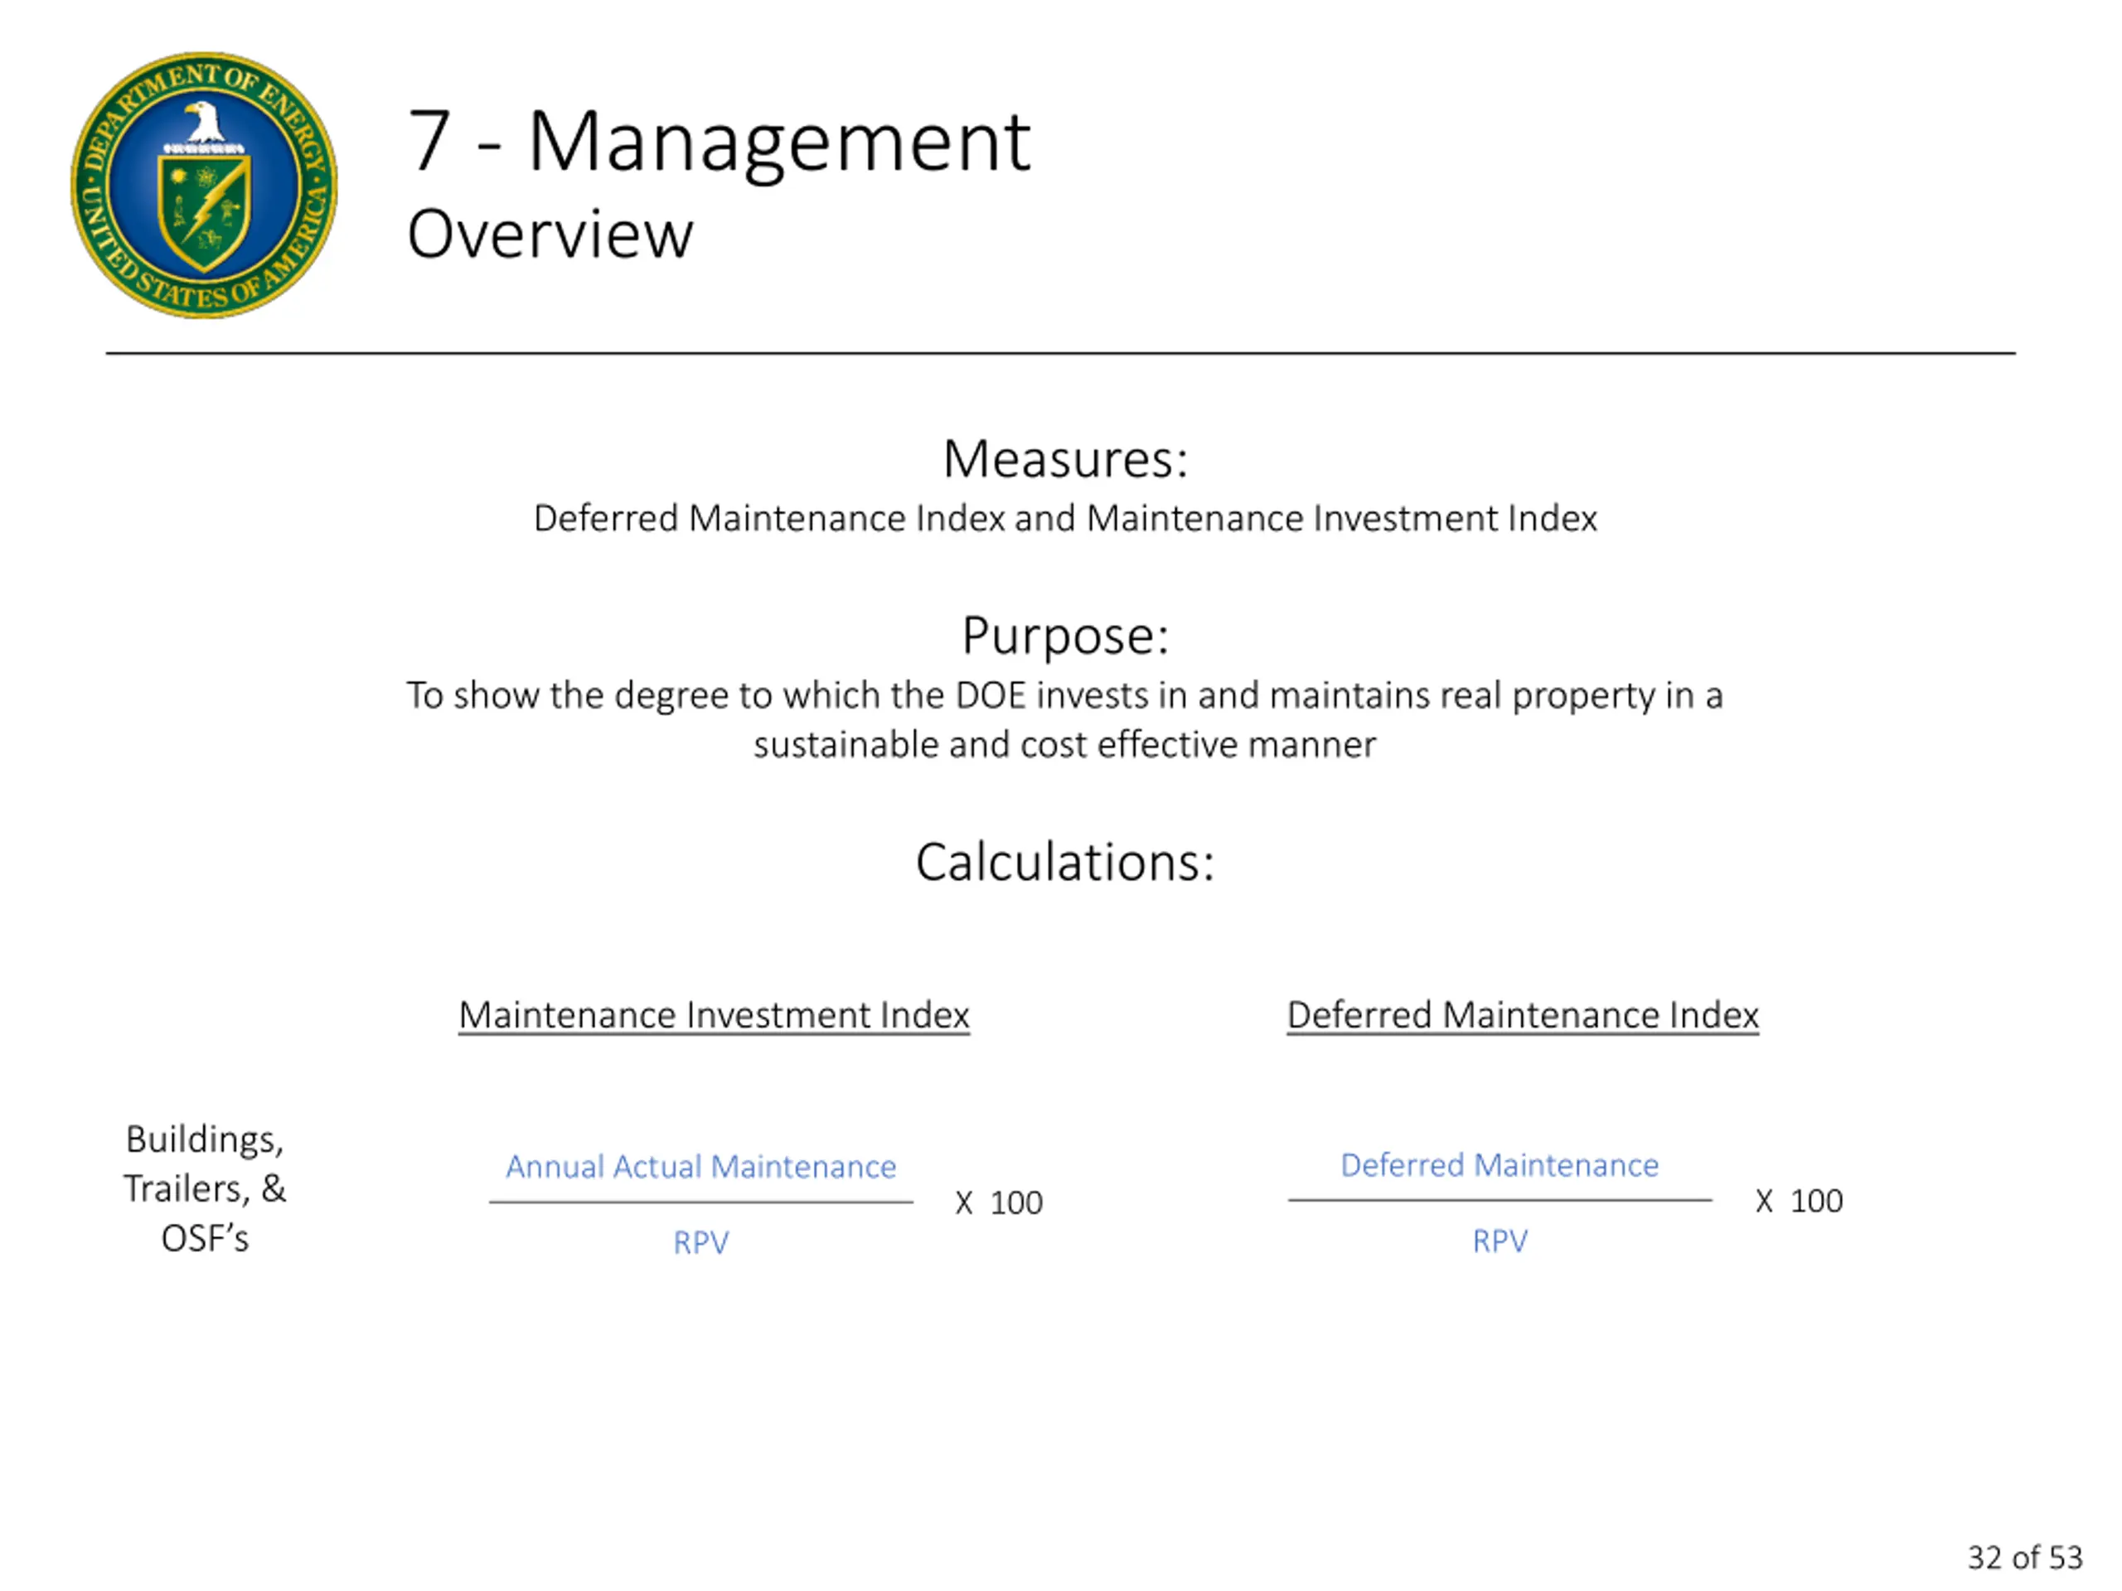Screen dimensions: 2122x1591
Task: Click the measures description sentence line
Action: point(1065,519)
